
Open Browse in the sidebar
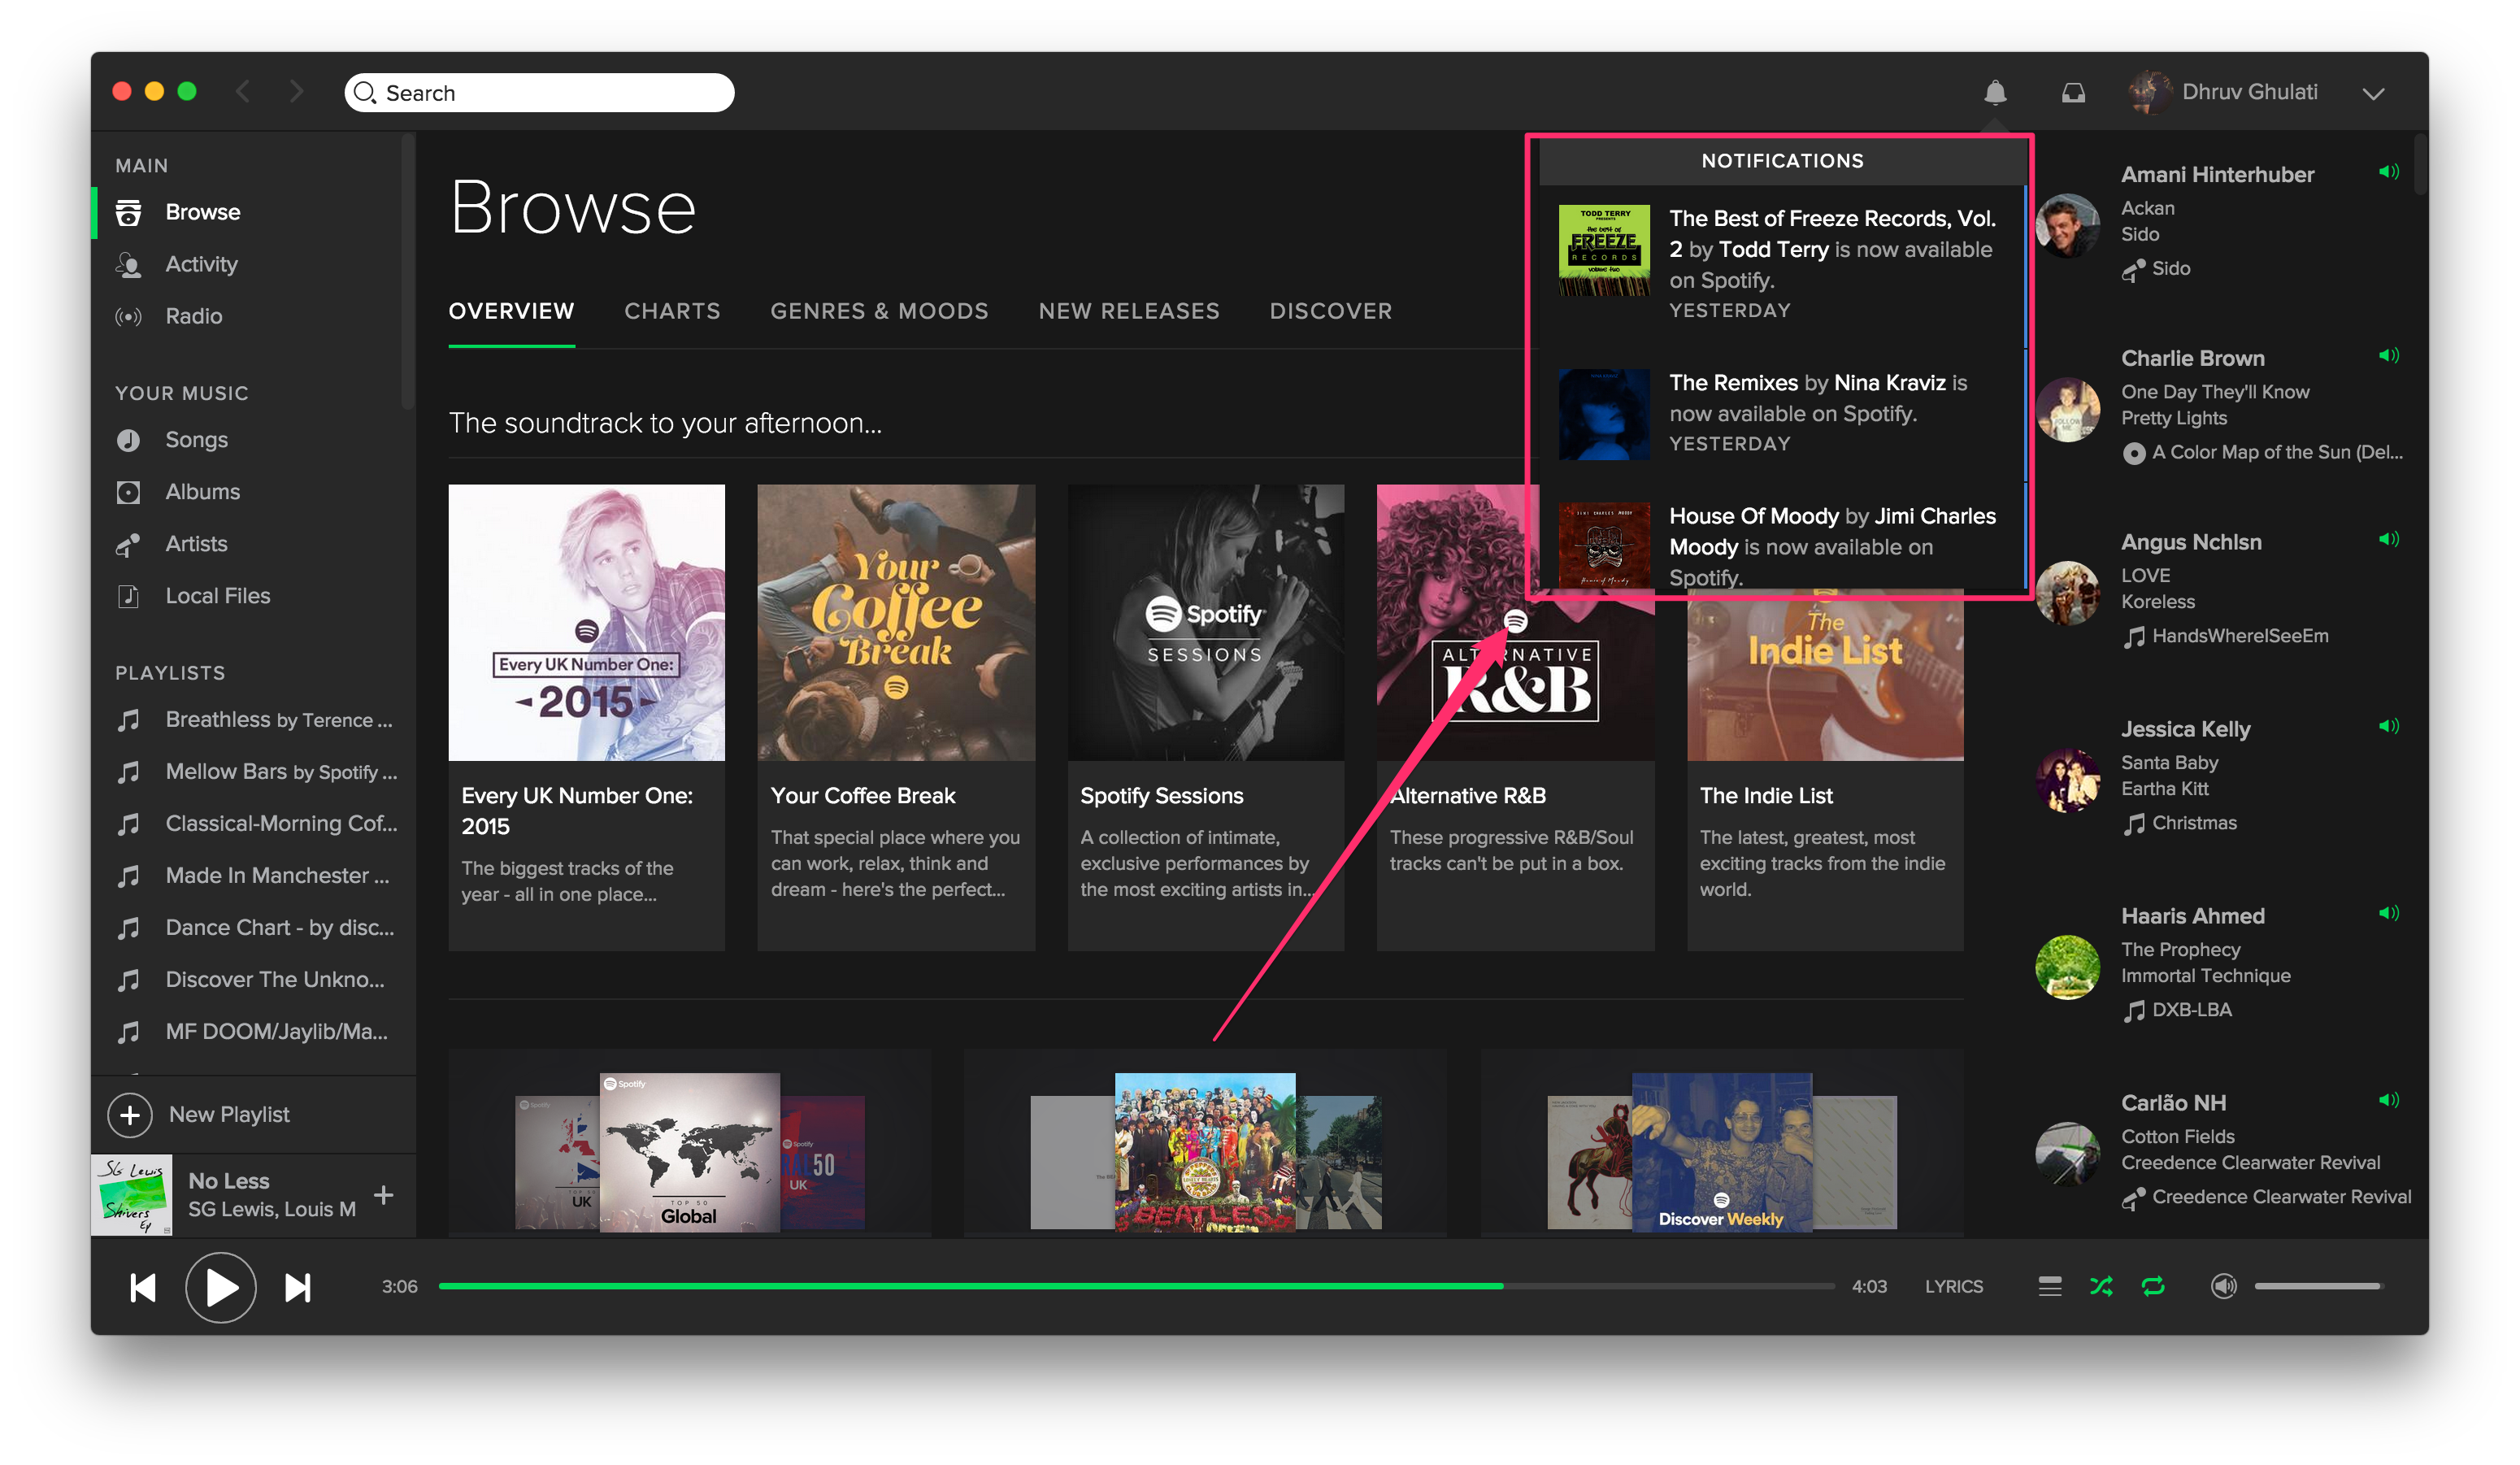[203, 212]
